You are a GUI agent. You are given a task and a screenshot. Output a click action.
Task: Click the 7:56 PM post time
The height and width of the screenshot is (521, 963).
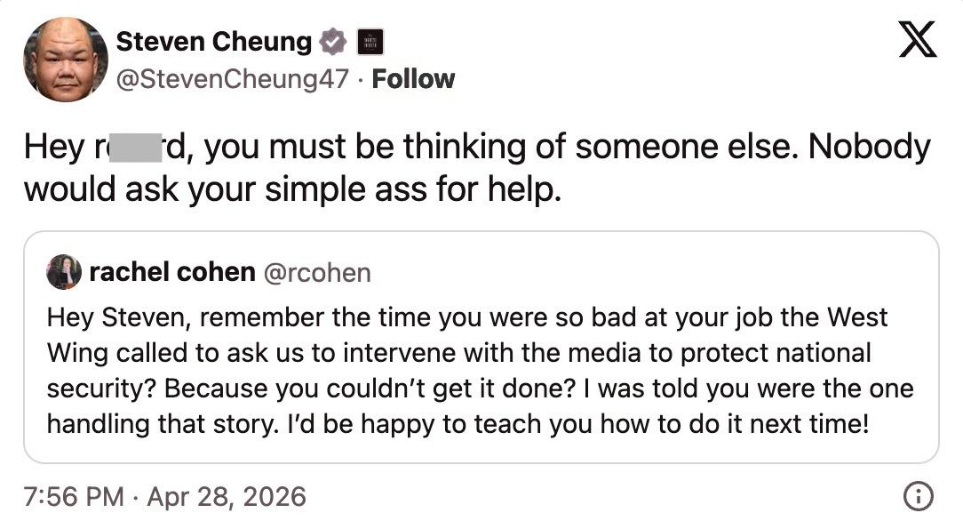74,496
